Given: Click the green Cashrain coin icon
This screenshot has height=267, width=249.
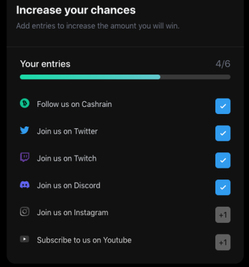Looking at the screenshot, I should point(25,103).
